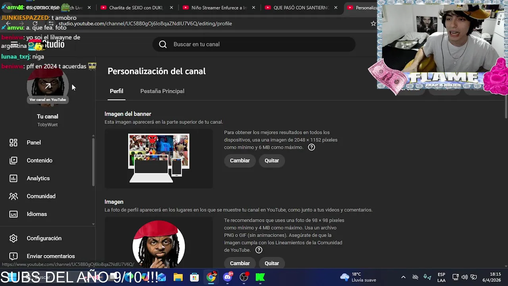Close the QUE PASÓ CON SANTIERNO tab
The width and height of the screenshot is (508, 286).
point(336,8)
